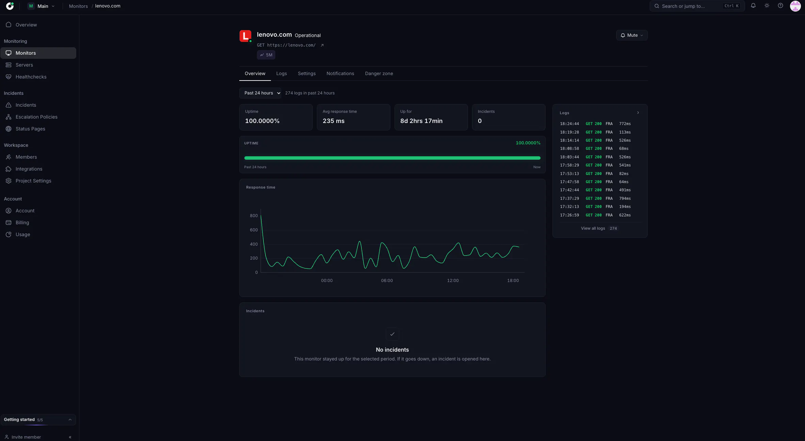This screenshot has width=805, height=441.
Task: Open the external link arrow next to lenovo.com URL
Action: [x=322, y=45]
